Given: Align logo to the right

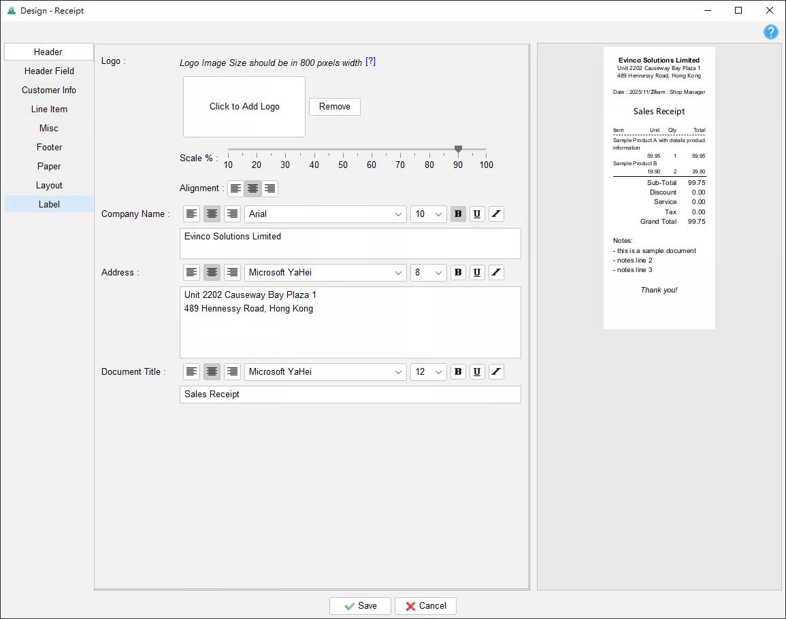Looking at the screenshot, I should (269, 188).
